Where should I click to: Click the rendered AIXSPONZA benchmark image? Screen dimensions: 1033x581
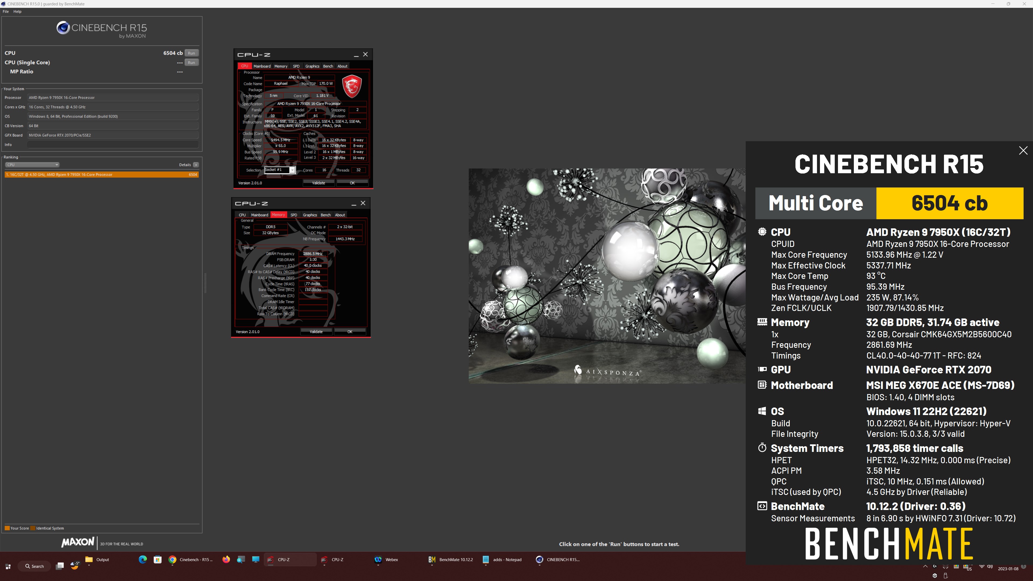pos(607,276)
